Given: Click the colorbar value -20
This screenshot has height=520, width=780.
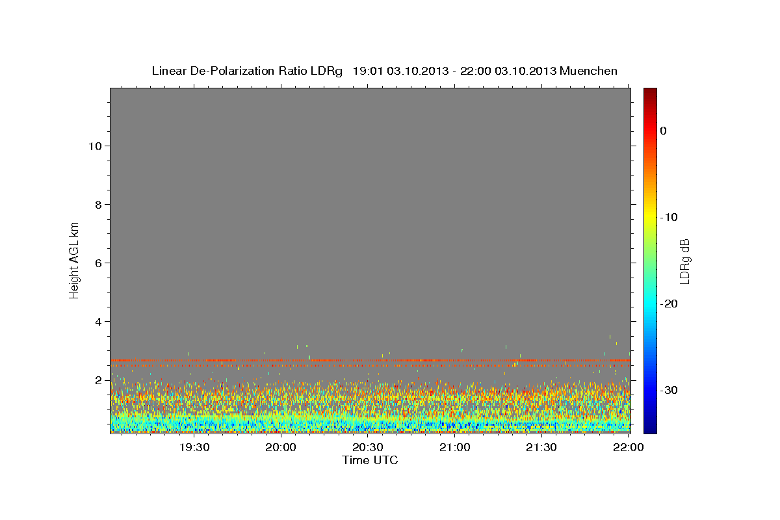Looking at the screenshot, I should coord(669,304).
